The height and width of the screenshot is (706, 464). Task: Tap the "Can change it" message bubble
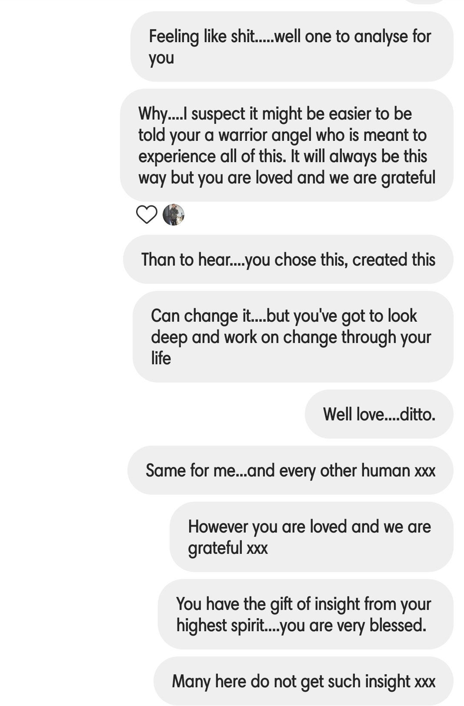[293, 336]
